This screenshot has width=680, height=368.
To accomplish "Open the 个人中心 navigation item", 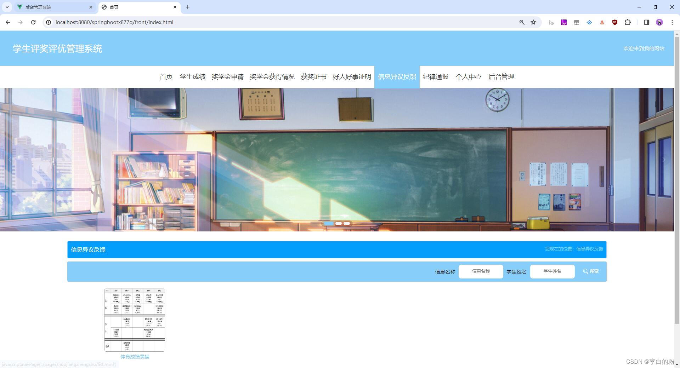I will click(x=468, y=77).
